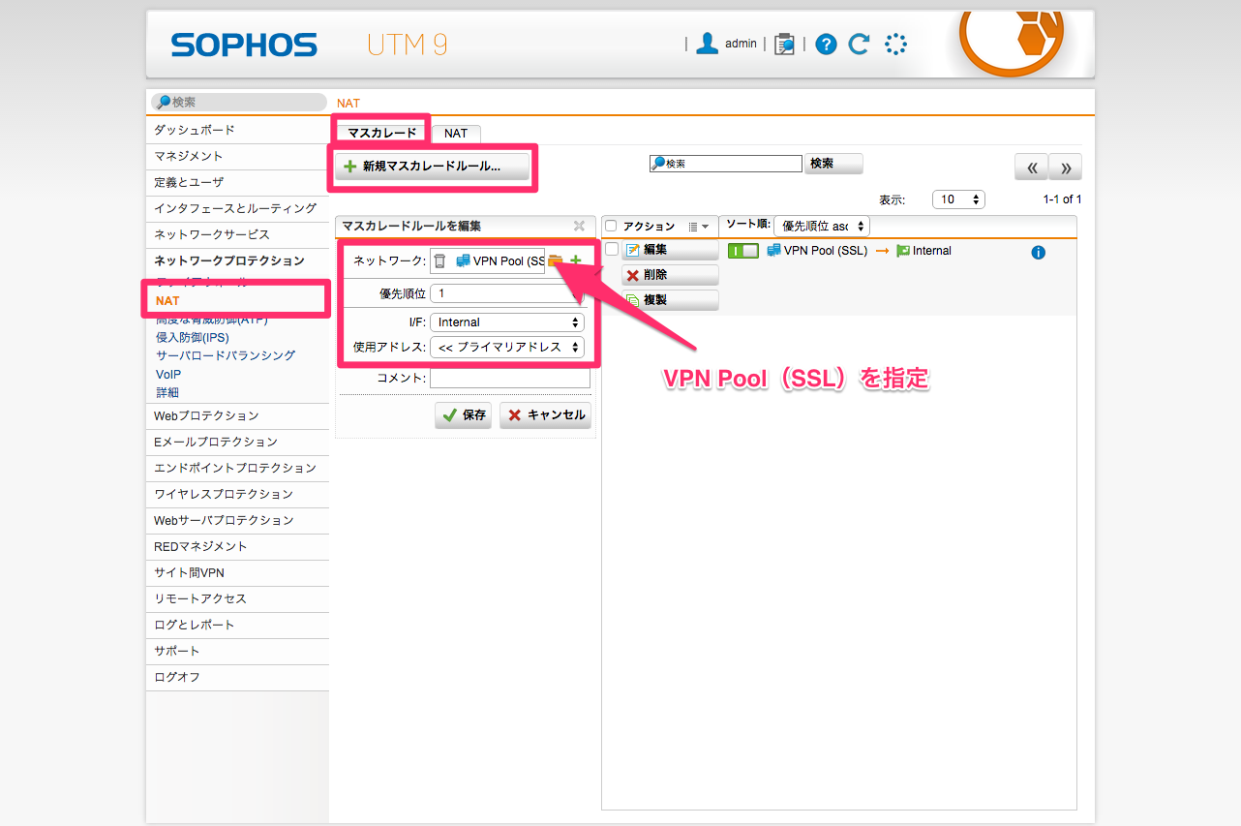This screenshot has width=1241, height=826.
Task: Open サポート menu
Action: 238,651
